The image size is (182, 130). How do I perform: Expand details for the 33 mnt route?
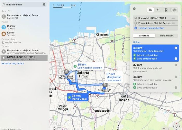[176, 48]
